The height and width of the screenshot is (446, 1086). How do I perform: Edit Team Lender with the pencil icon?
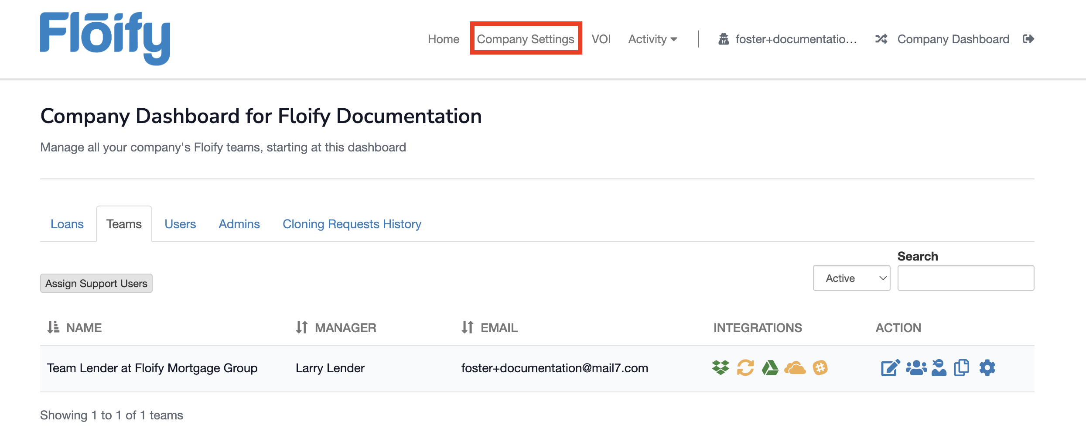click(890, 368)
